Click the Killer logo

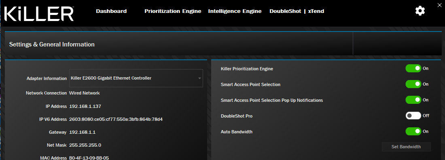pyautogui.click(x=39, y=14)
